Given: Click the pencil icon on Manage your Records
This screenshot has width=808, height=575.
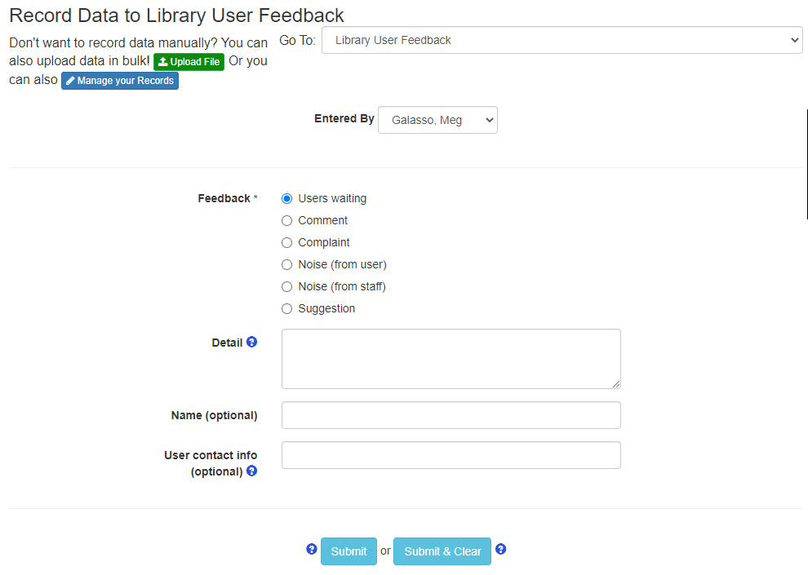Looking at the screenshot, I should 72,80.
